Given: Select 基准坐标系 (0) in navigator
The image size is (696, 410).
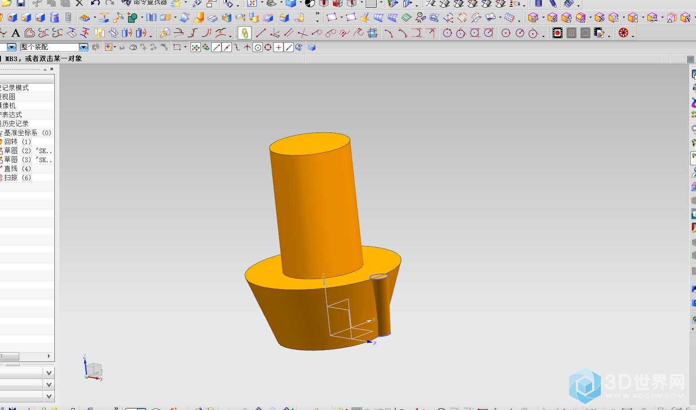Looking at the screenshot, I should [27, 132].
